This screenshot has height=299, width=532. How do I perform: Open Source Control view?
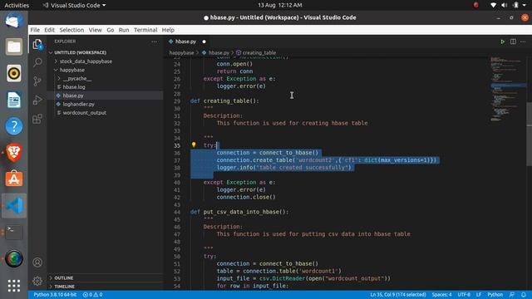37,81
